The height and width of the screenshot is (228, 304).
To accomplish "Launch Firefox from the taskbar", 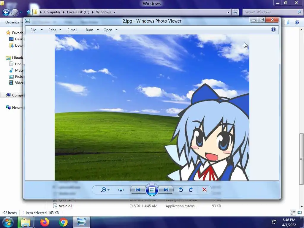I will pos(45,222).
